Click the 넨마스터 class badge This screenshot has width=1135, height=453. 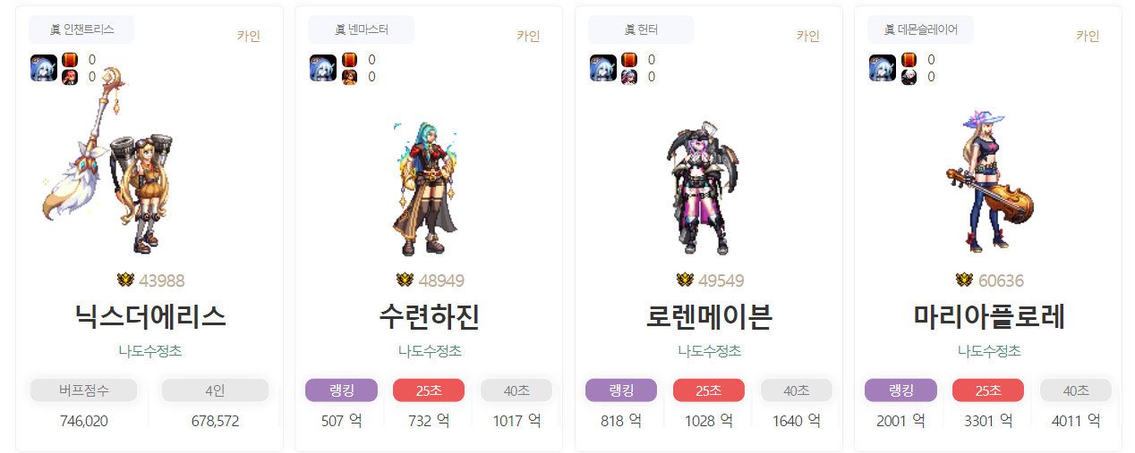(x=361, y=29)
